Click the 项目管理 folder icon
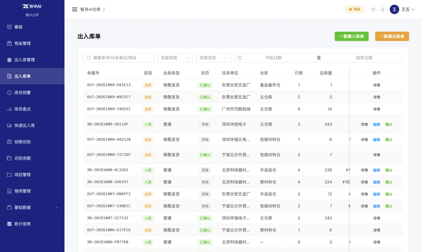Screen dimensions: 422x252 [9, 175]
